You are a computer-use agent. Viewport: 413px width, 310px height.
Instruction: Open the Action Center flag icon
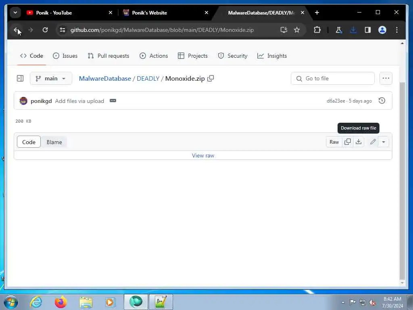pyautogui.click(x=353, y=302)
